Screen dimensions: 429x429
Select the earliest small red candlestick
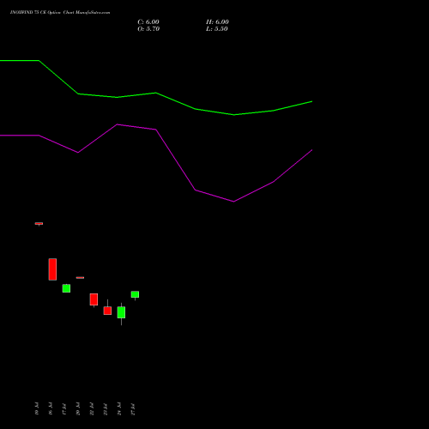[39, 224]
